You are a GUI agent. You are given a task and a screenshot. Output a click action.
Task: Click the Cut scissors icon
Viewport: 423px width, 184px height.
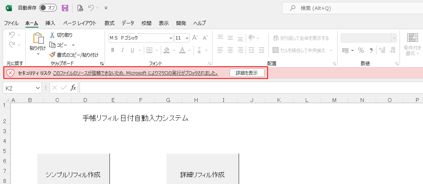coord(53,35)
